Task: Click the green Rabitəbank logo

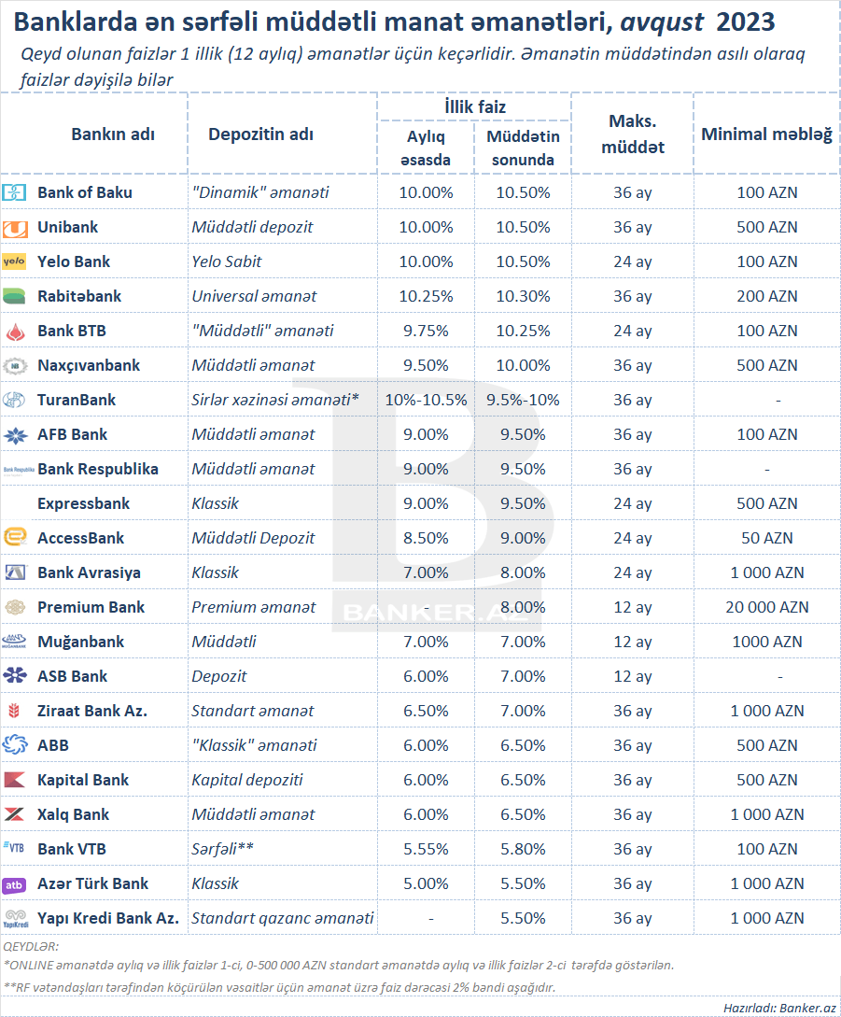Action: point(15,297)
